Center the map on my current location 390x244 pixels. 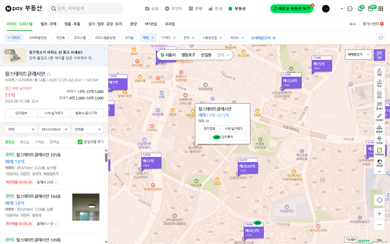[379, 200]
